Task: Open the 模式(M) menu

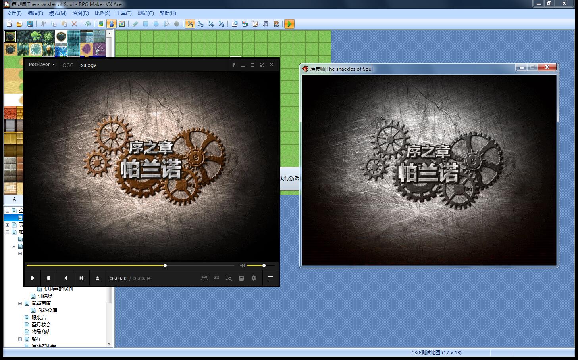Action: [x=58, y=13]
